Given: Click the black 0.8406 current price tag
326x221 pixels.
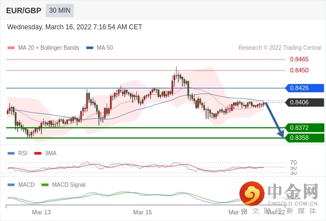Looking at the screenshot, I should (304, 102).
